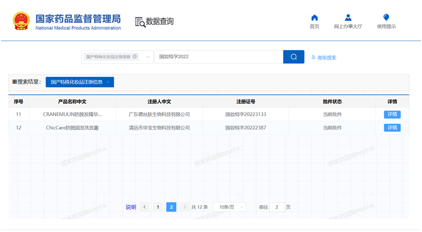Close the 国产特殊化妆品注册信息 result tab
This screenshot has width=422, height=232.
tap(108, 82)
